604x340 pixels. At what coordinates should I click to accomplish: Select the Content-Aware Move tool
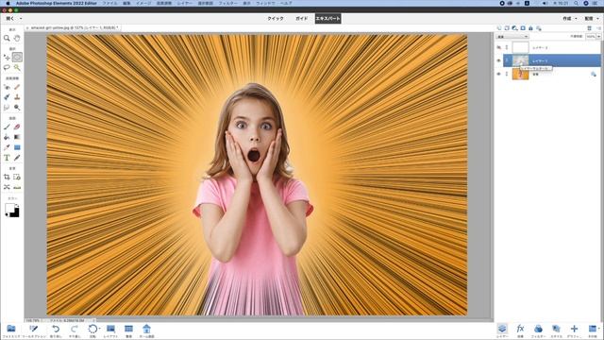(x=7, y=187)
